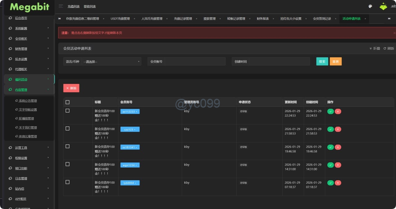Click the green diamond avatar icon
Screen dimensions: 396x209
click(x=383, y=6)
